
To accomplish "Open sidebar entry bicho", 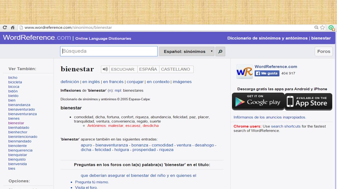I will coord(13,78).
